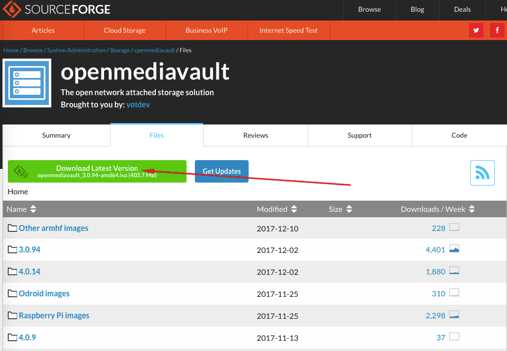Open Deals in top navigation
Image resolution: width=507 pixels, height=351 pixels.
click(463, 10)
